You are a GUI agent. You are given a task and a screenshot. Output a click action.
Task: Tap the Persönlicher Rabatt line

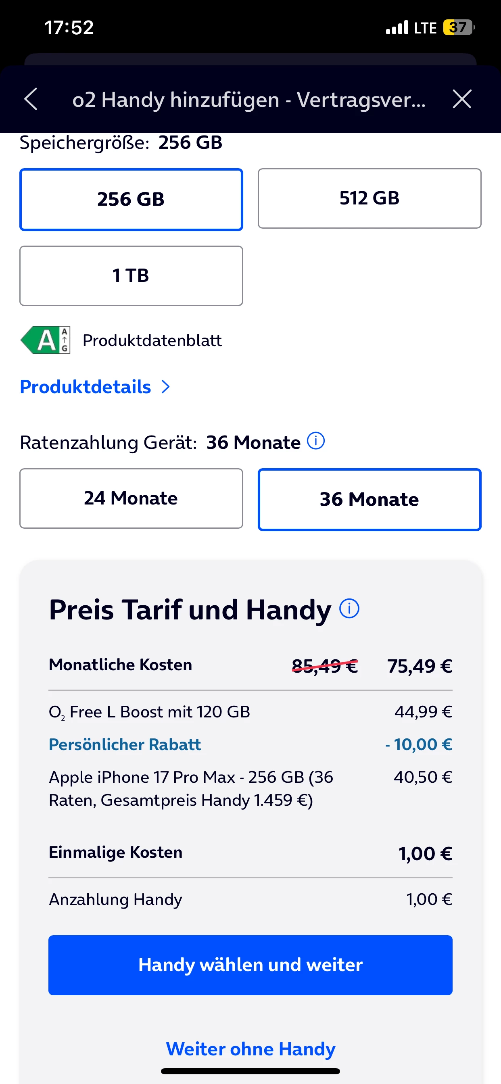coord(250,744)
